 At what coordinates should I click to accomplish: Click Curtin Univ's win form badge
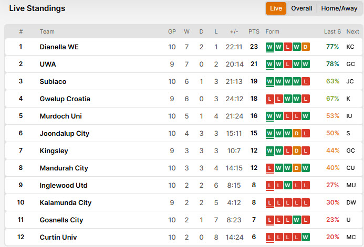(x=306, y=238)
